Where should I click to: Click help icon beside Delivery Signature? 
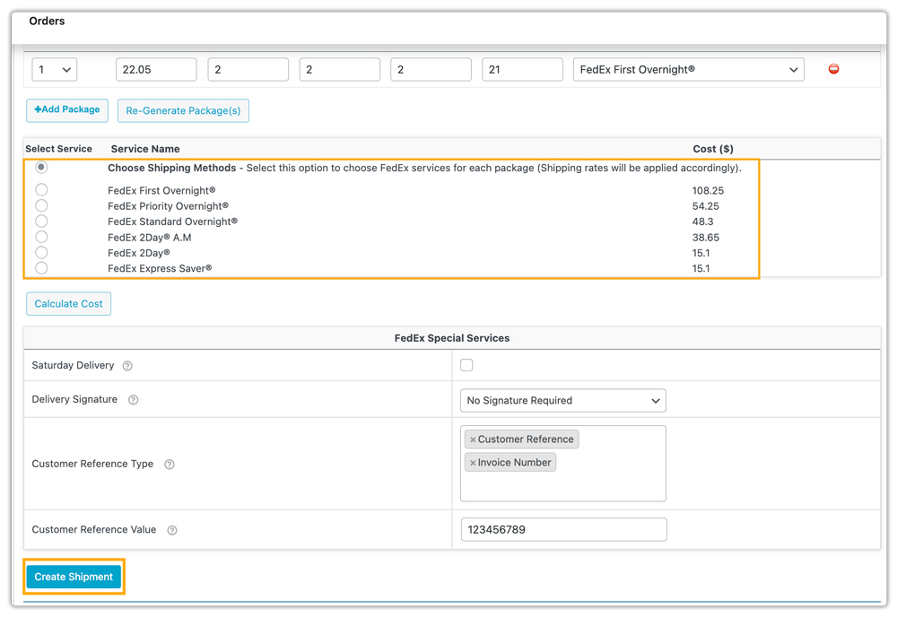pyautogui.click(x=133, y=400)
